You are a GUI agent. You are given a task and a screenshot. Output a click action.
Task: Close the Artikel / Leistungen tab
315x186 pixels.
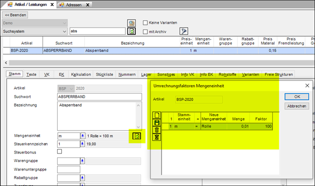click(x=52, y=4)
